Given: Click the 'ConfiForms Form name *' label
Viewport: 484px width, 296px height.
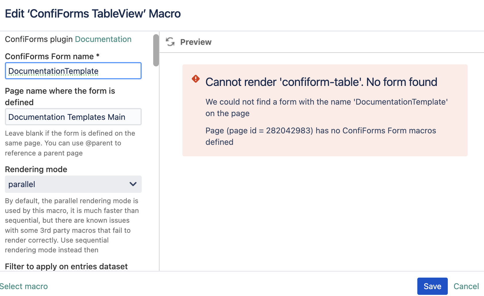Looking at the screenshot, I should (52, 56).
